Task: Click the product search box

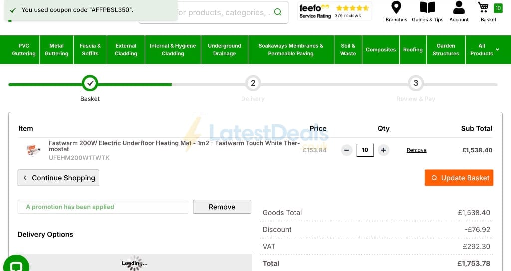Action: 214,12
